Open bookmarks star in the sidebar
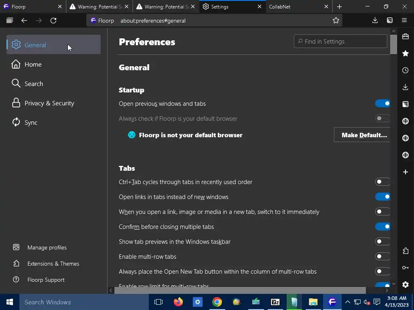The height and width of the screenshot is (310, 414). 406,54
